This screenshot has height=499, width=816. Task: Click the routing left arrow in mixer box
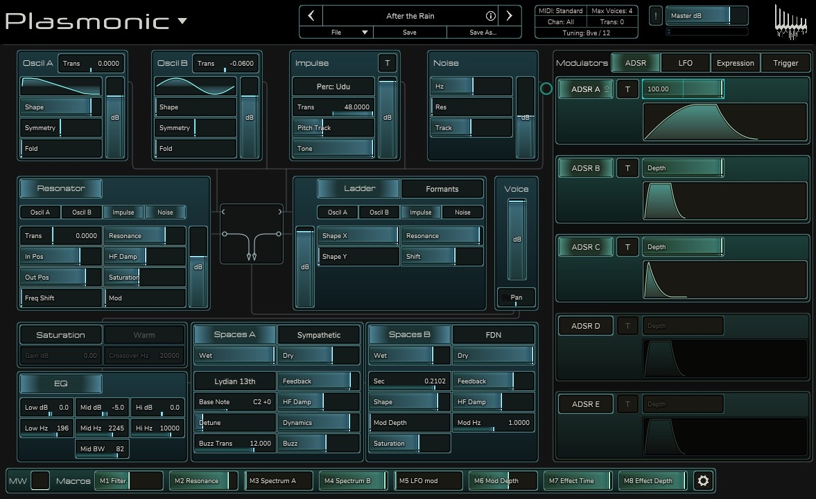pyautogui.click(x=224, y=212)
